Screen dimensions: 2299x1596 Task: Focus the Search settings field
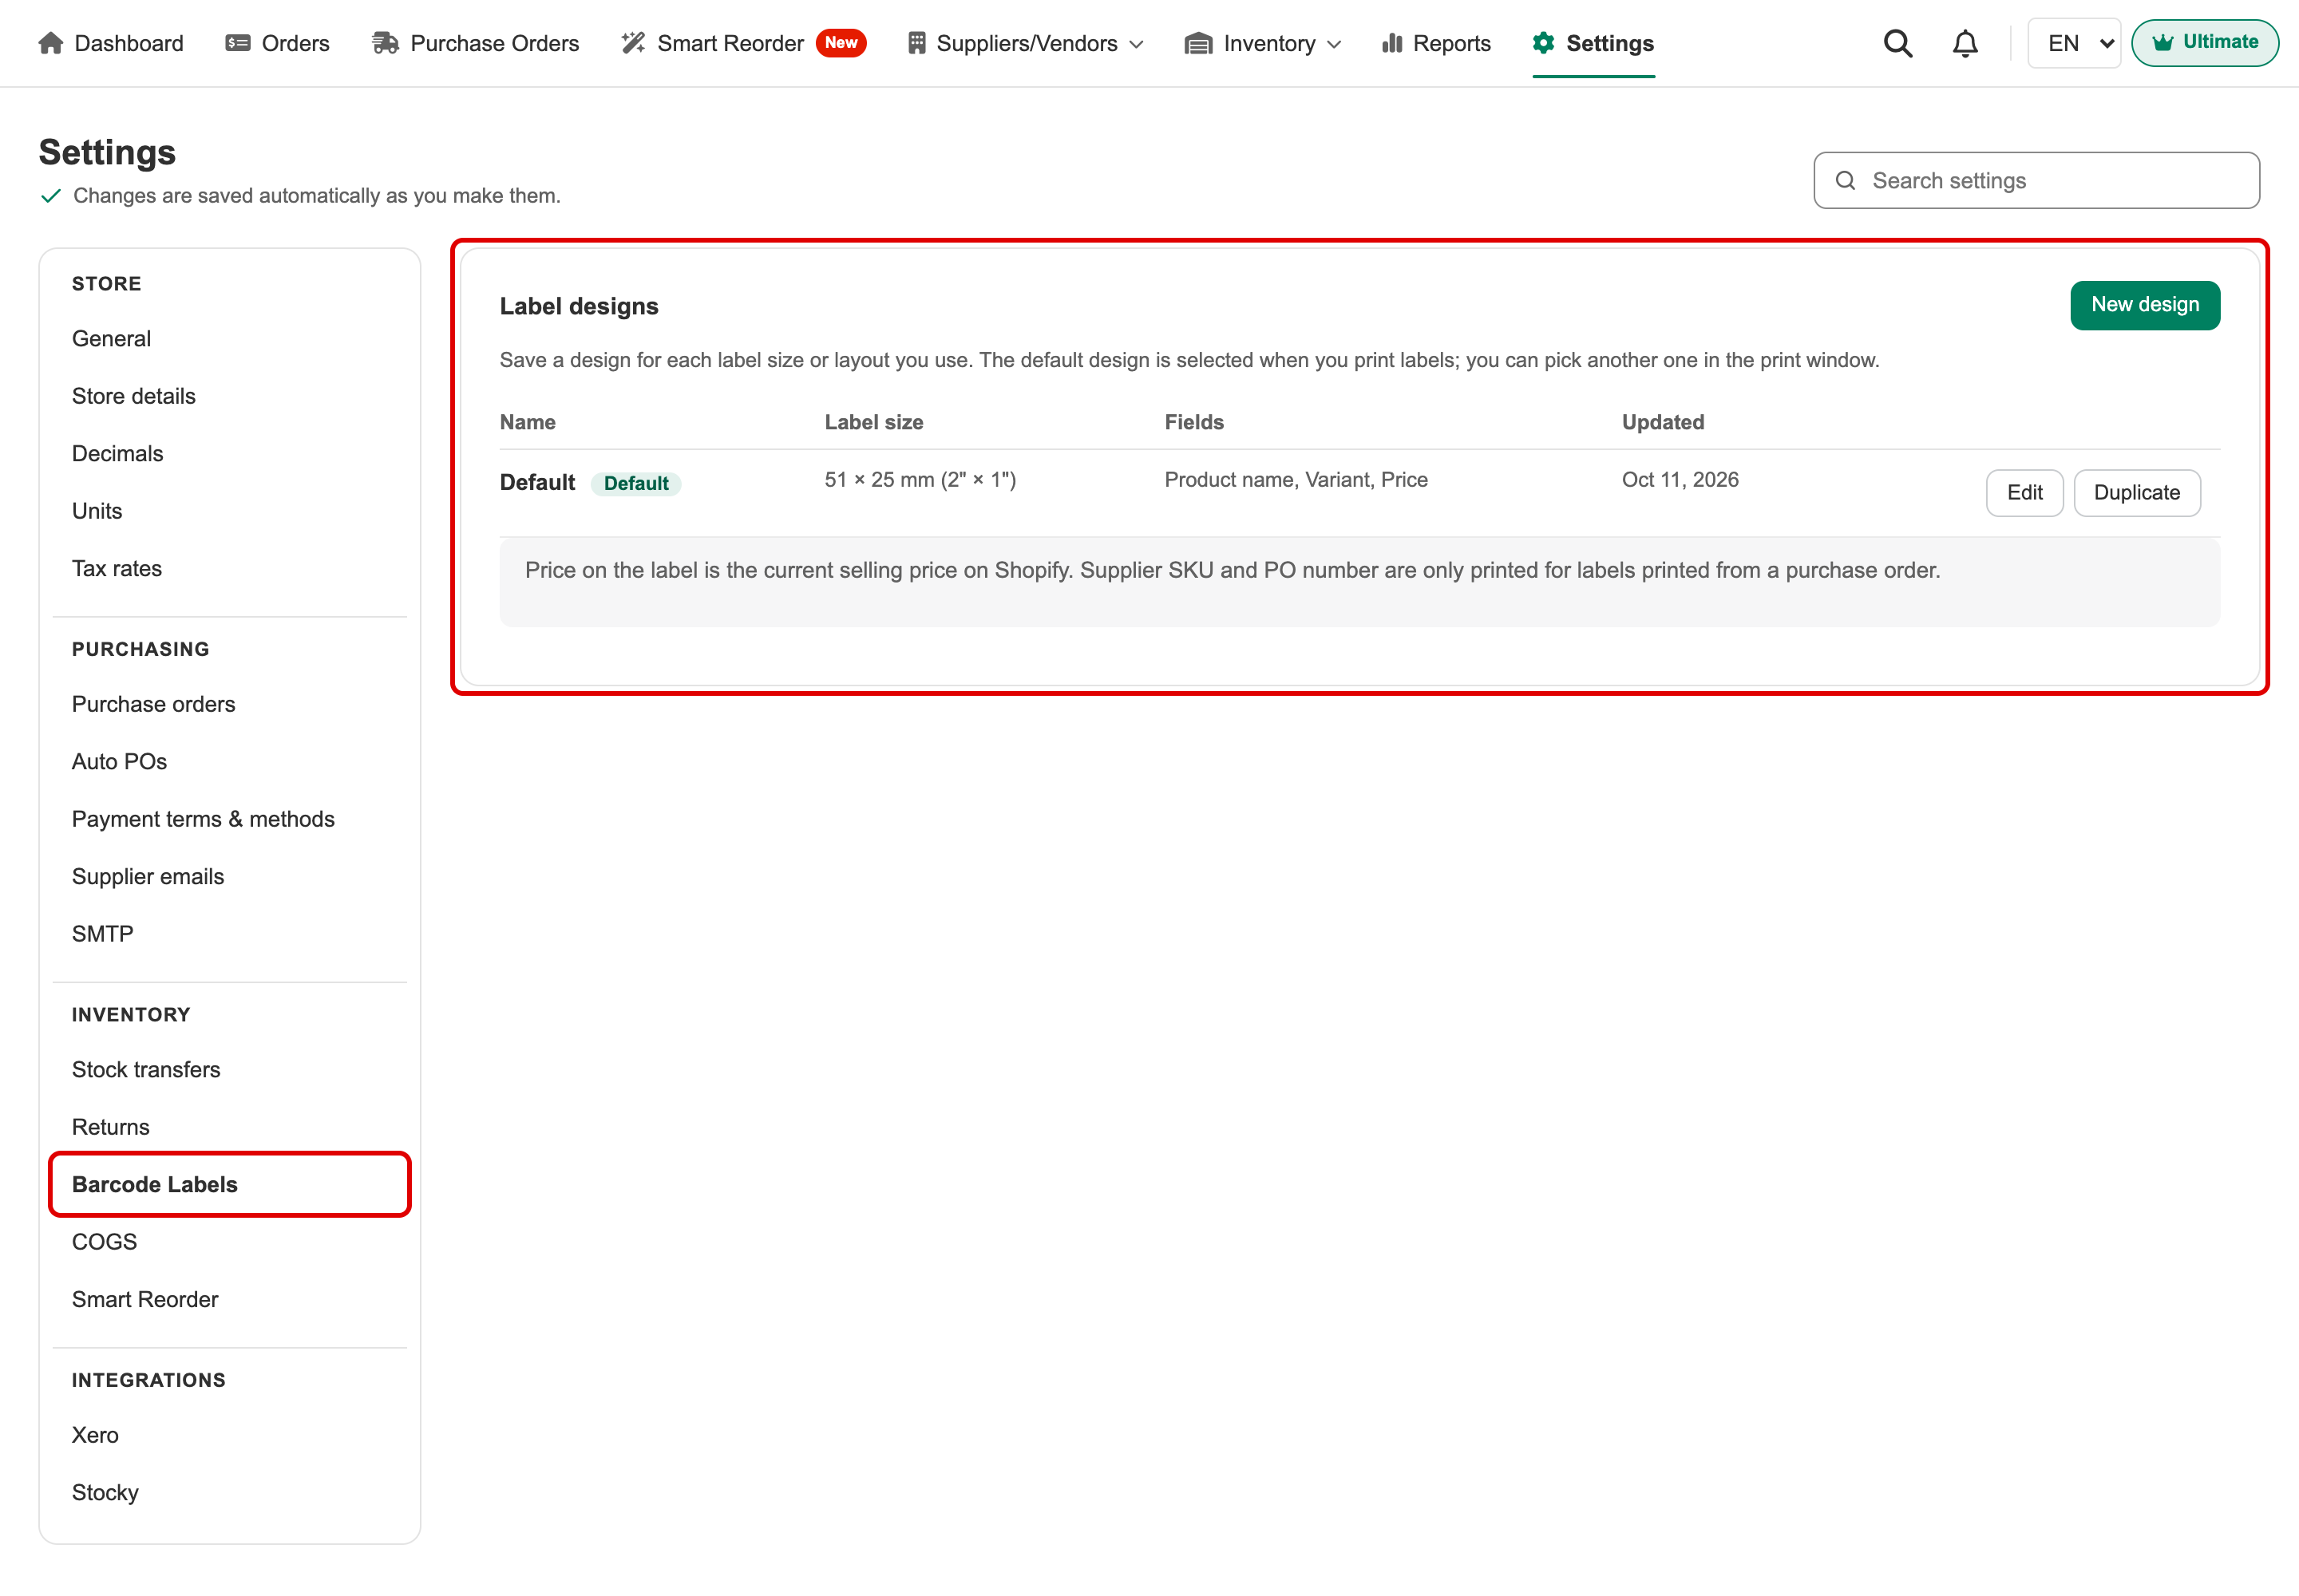point(2036,180)
